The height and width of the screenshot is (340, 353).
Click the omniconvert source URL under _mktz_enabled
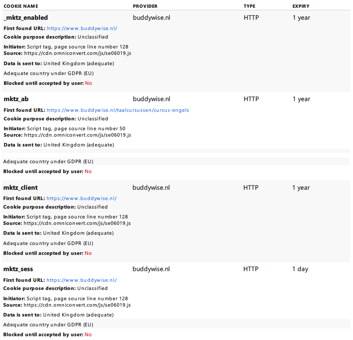click(78, 54)
